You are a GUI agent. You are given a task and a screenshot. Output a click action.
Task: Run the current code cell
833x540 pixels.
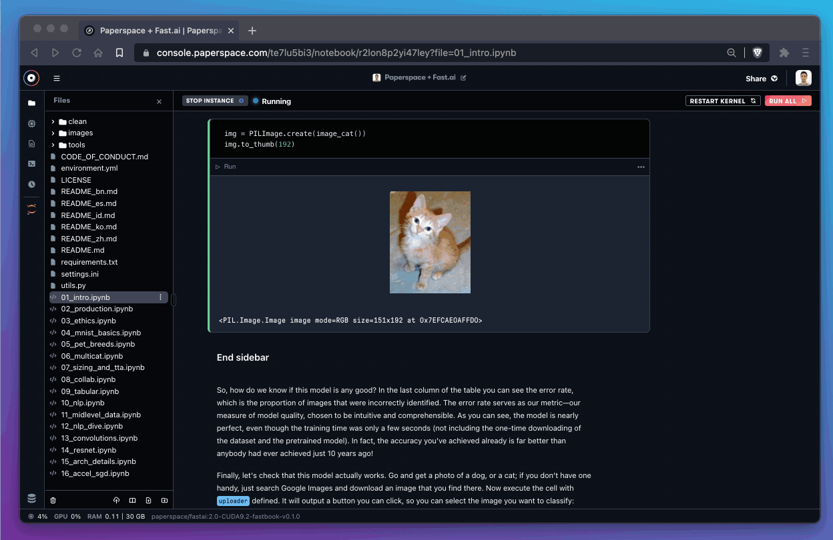point(226,167)
